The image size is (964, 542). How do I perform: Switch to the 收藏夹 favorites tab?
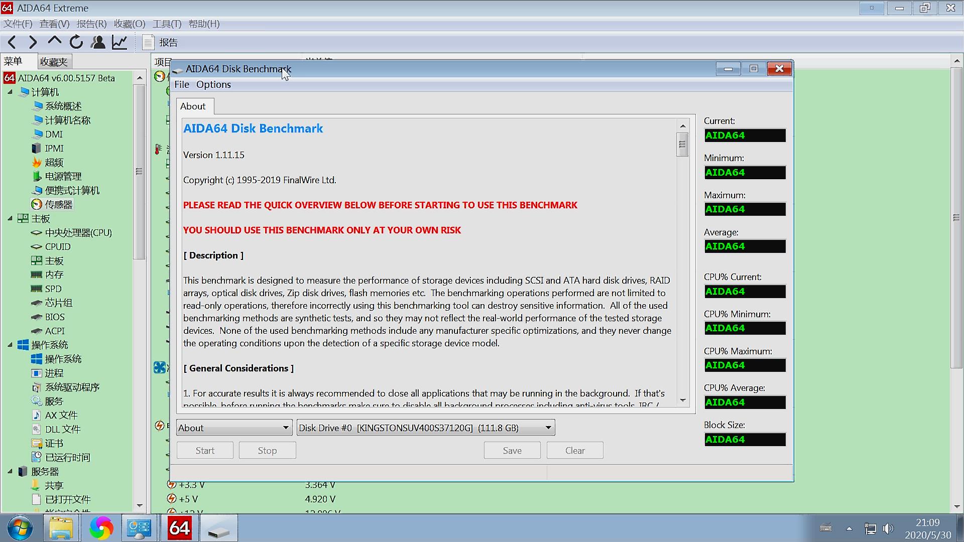[54, 62]
